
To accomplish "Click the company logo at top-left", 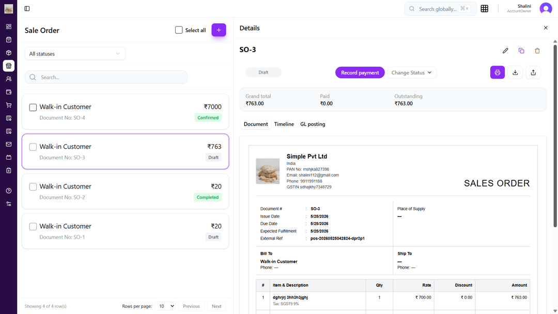I will 9,9.
